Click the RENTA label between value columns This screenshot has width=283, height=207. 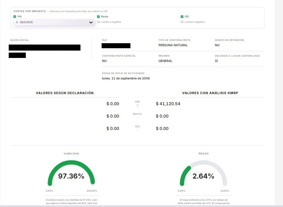(x=137, y=114)
